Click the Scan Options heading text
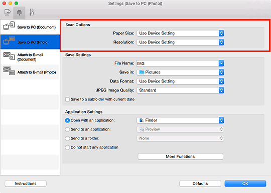 [78, 25]
